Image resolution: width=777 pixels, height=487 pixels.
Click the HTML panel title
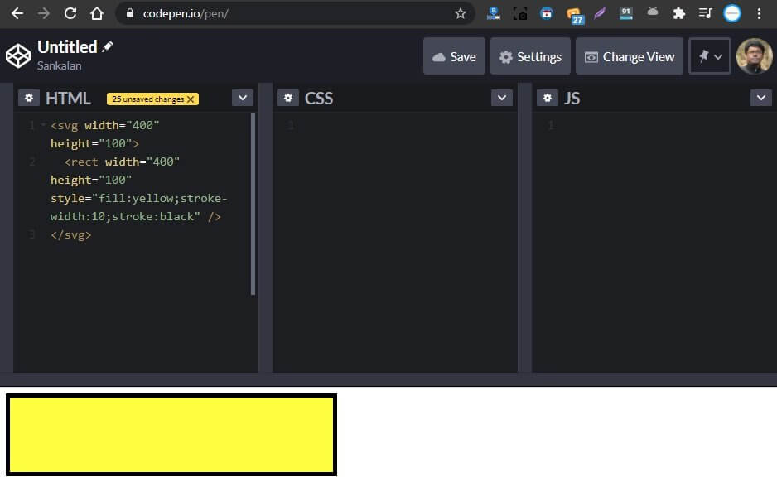pyautogui.click(x=68, y=98)
